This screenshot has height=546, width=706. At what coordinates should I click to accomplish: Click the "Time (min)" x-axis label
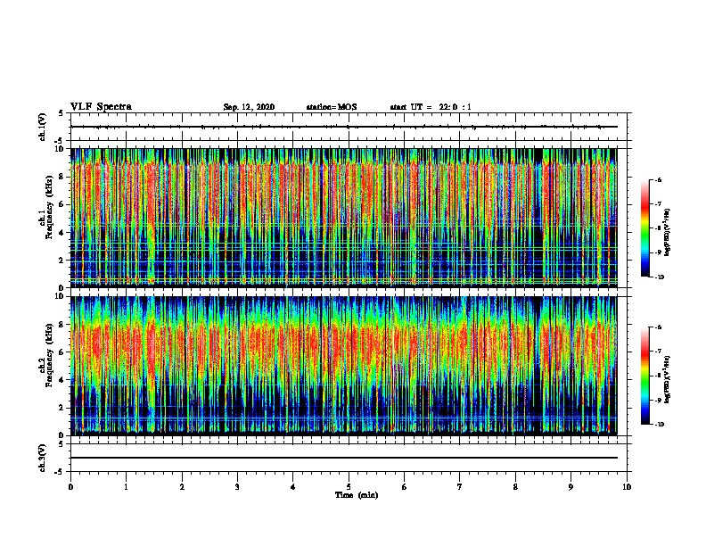(357, 495)
